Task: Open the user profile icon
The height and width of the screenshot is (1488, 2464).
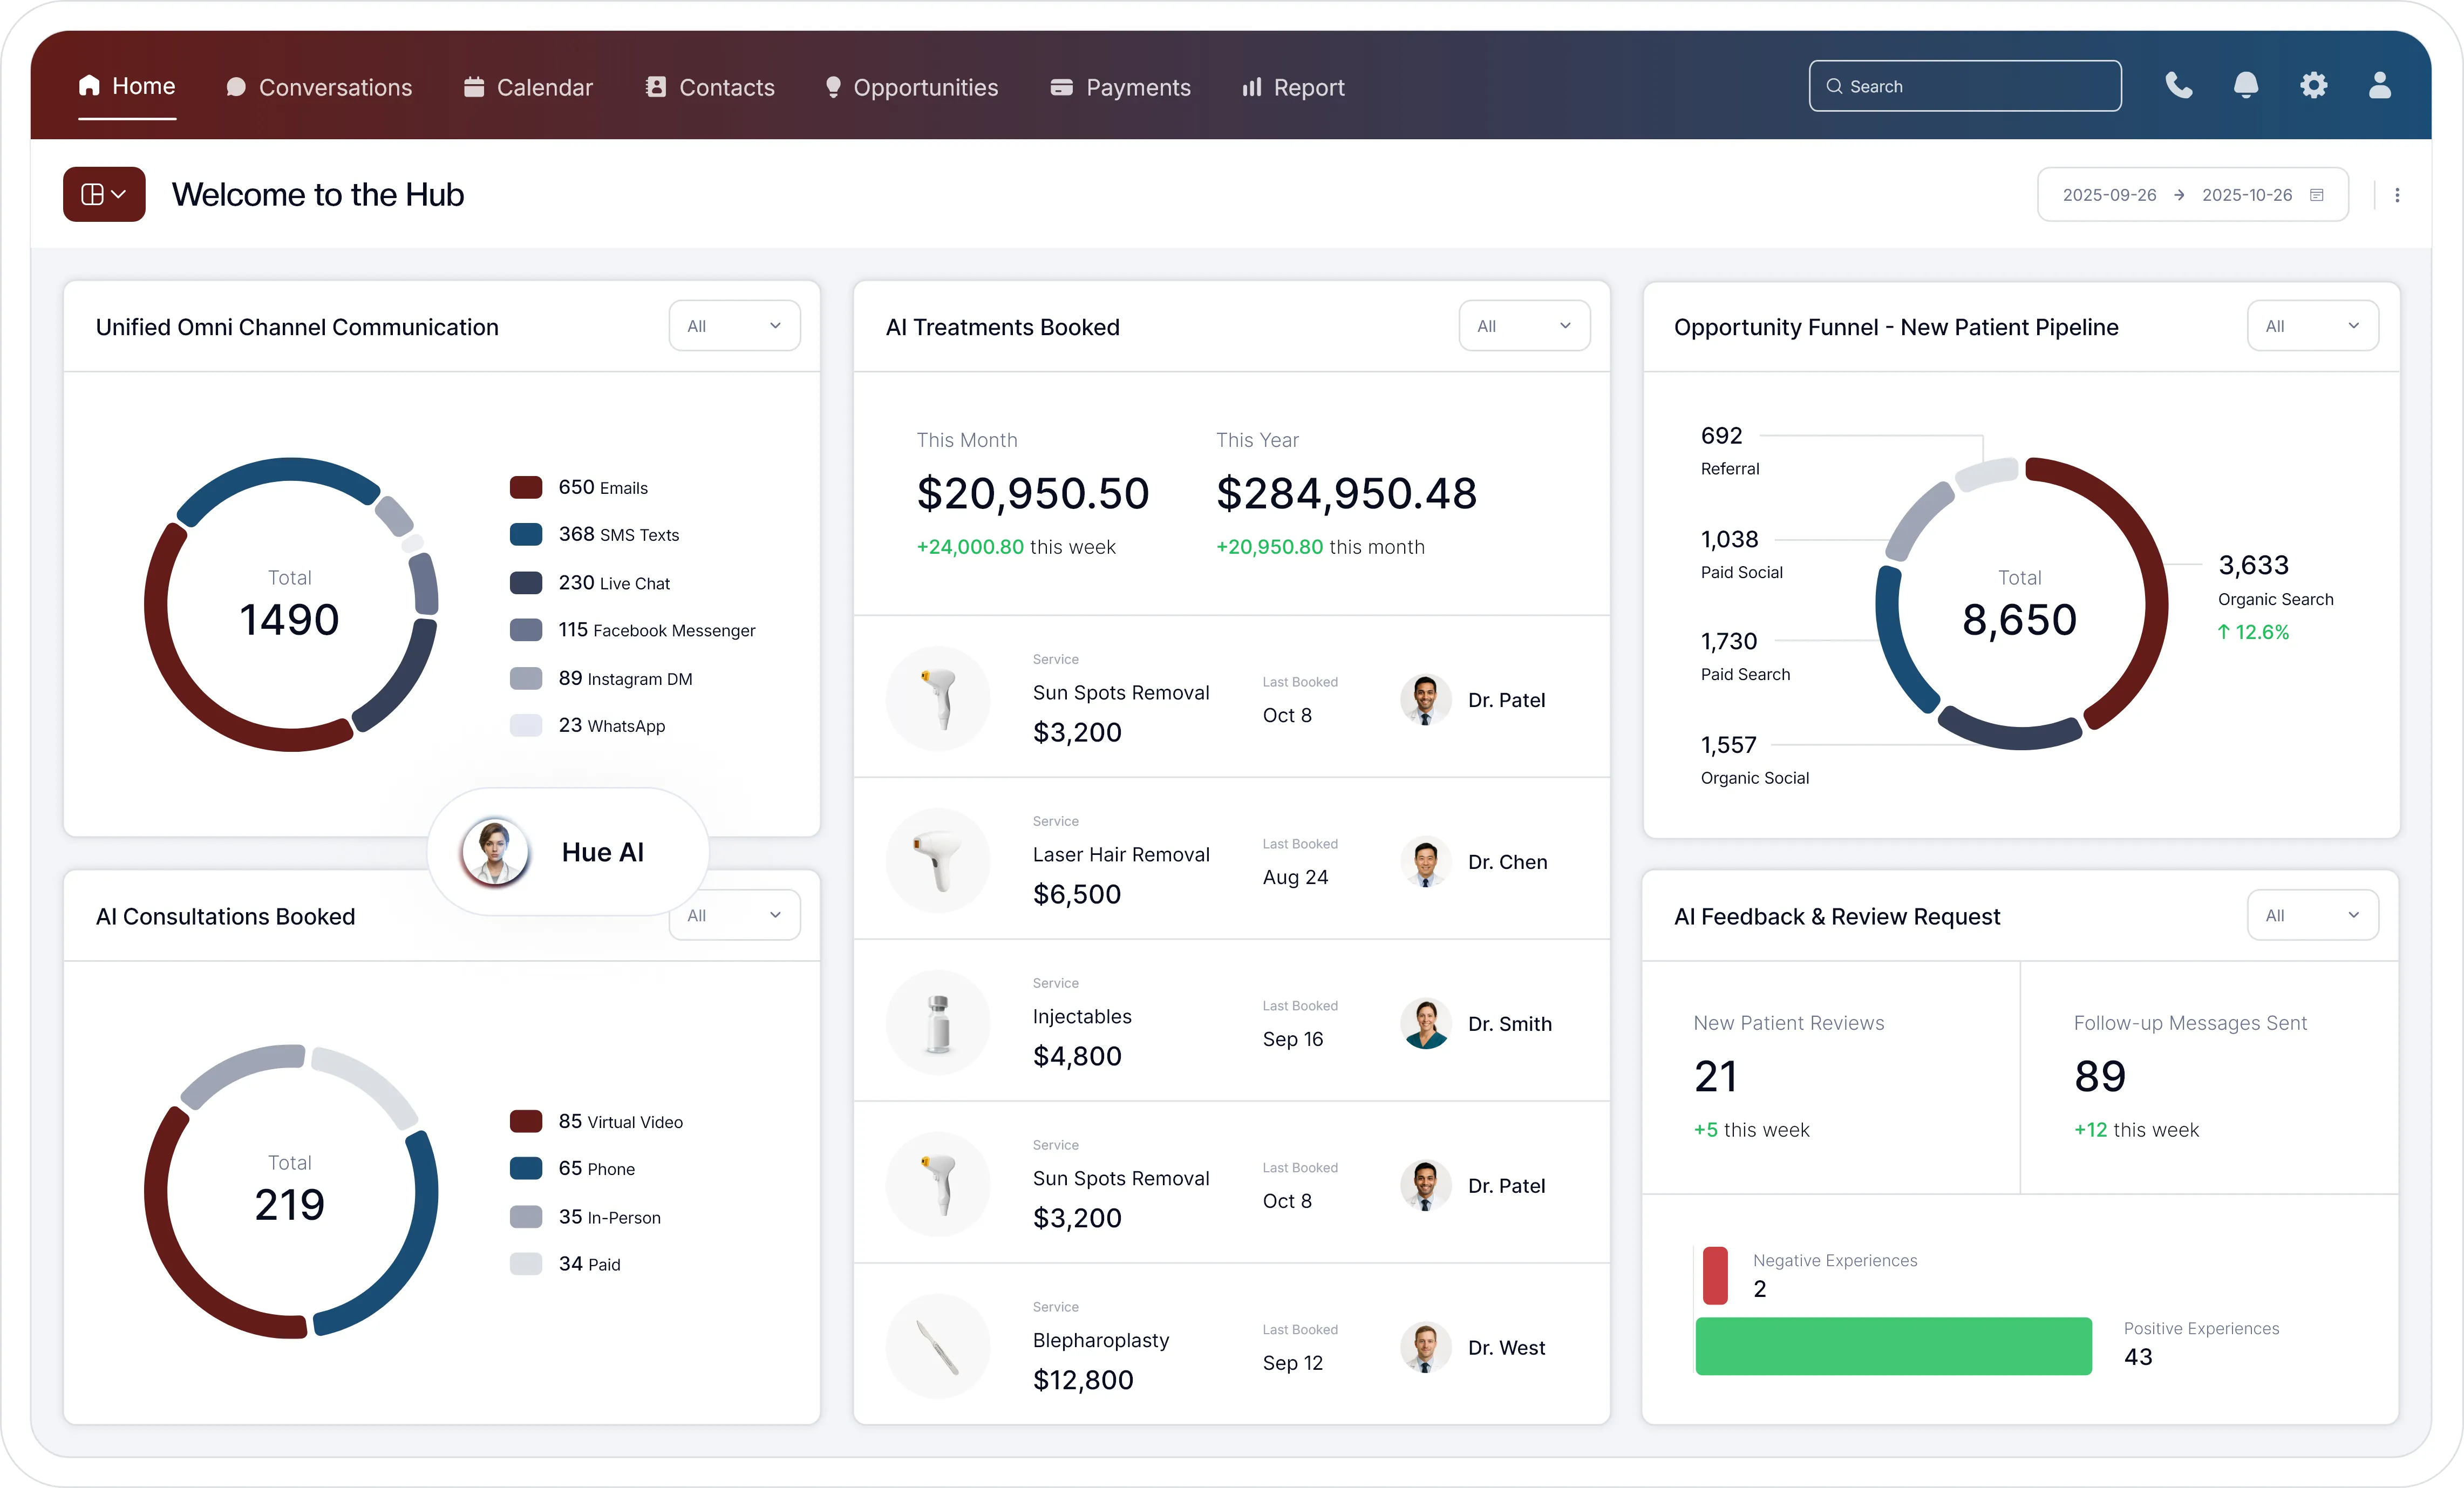Action: click(2381, 86)
